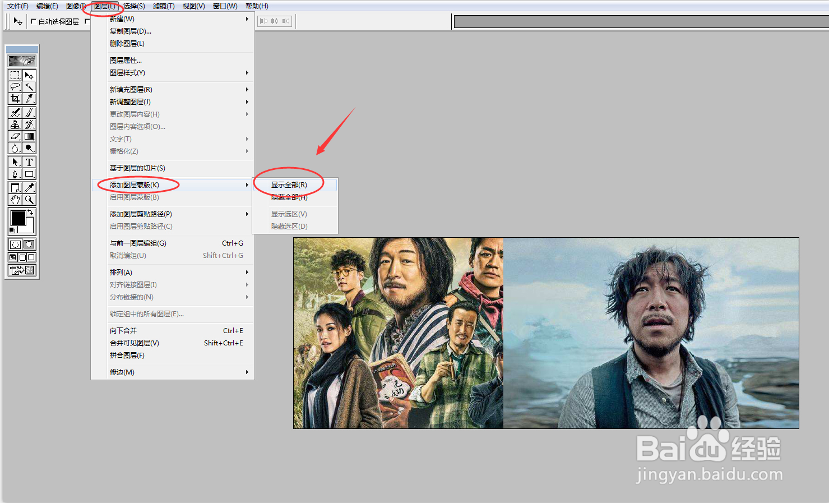Select the Eyedropper tool

(29, 188)
